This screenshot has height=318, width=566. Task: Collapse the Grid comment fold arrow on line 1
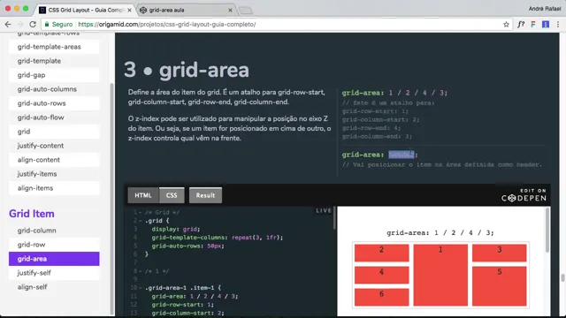pos(141,212)
